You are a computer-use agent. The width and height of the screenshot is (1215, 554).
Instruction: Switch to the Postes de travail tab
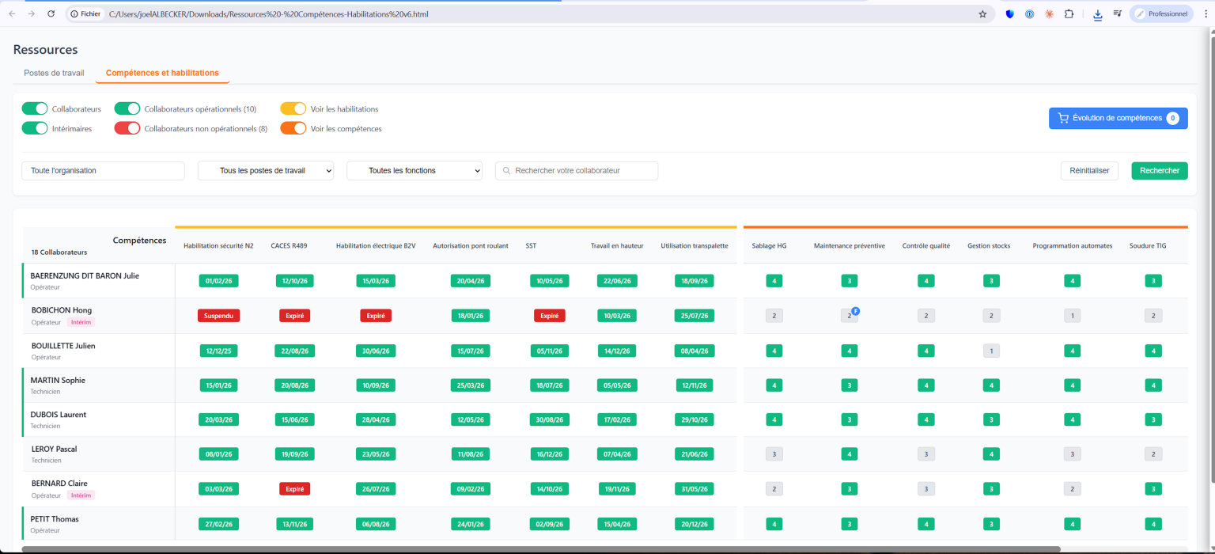[x=54, y=73]
